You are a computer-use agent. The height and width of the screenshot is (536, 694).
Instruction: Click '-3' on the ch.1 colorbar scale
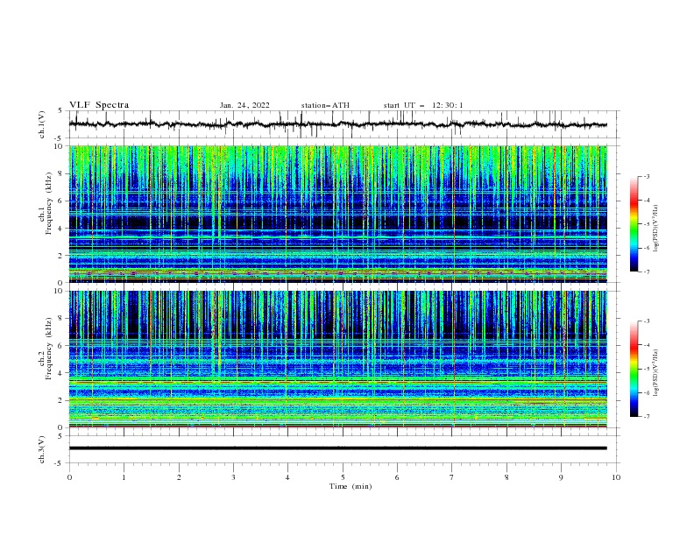[x=646, y=176]
